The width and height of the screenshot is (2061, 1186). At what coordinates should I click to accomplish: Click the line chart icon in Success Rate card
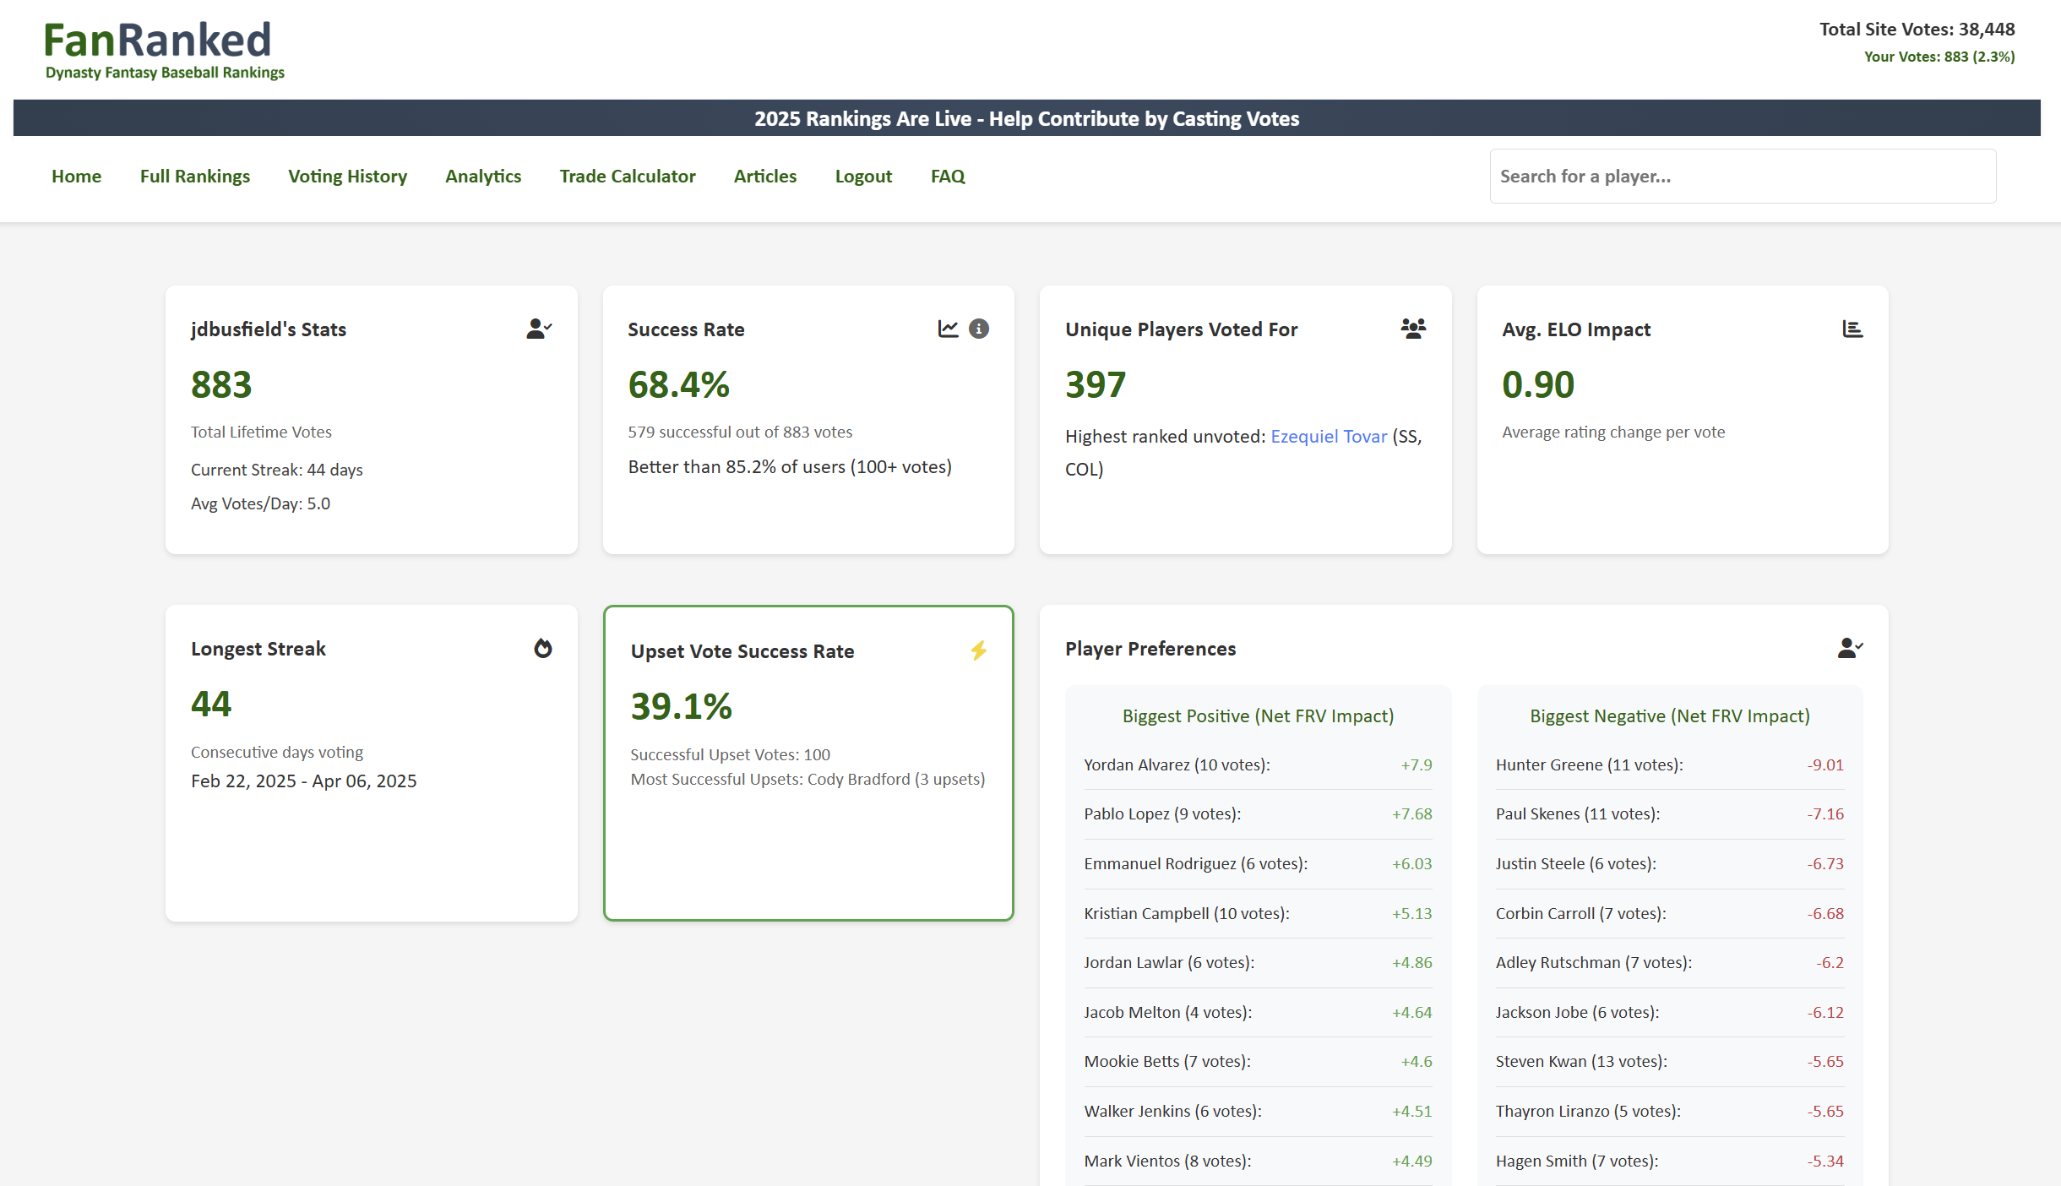[x=948, y=329]
